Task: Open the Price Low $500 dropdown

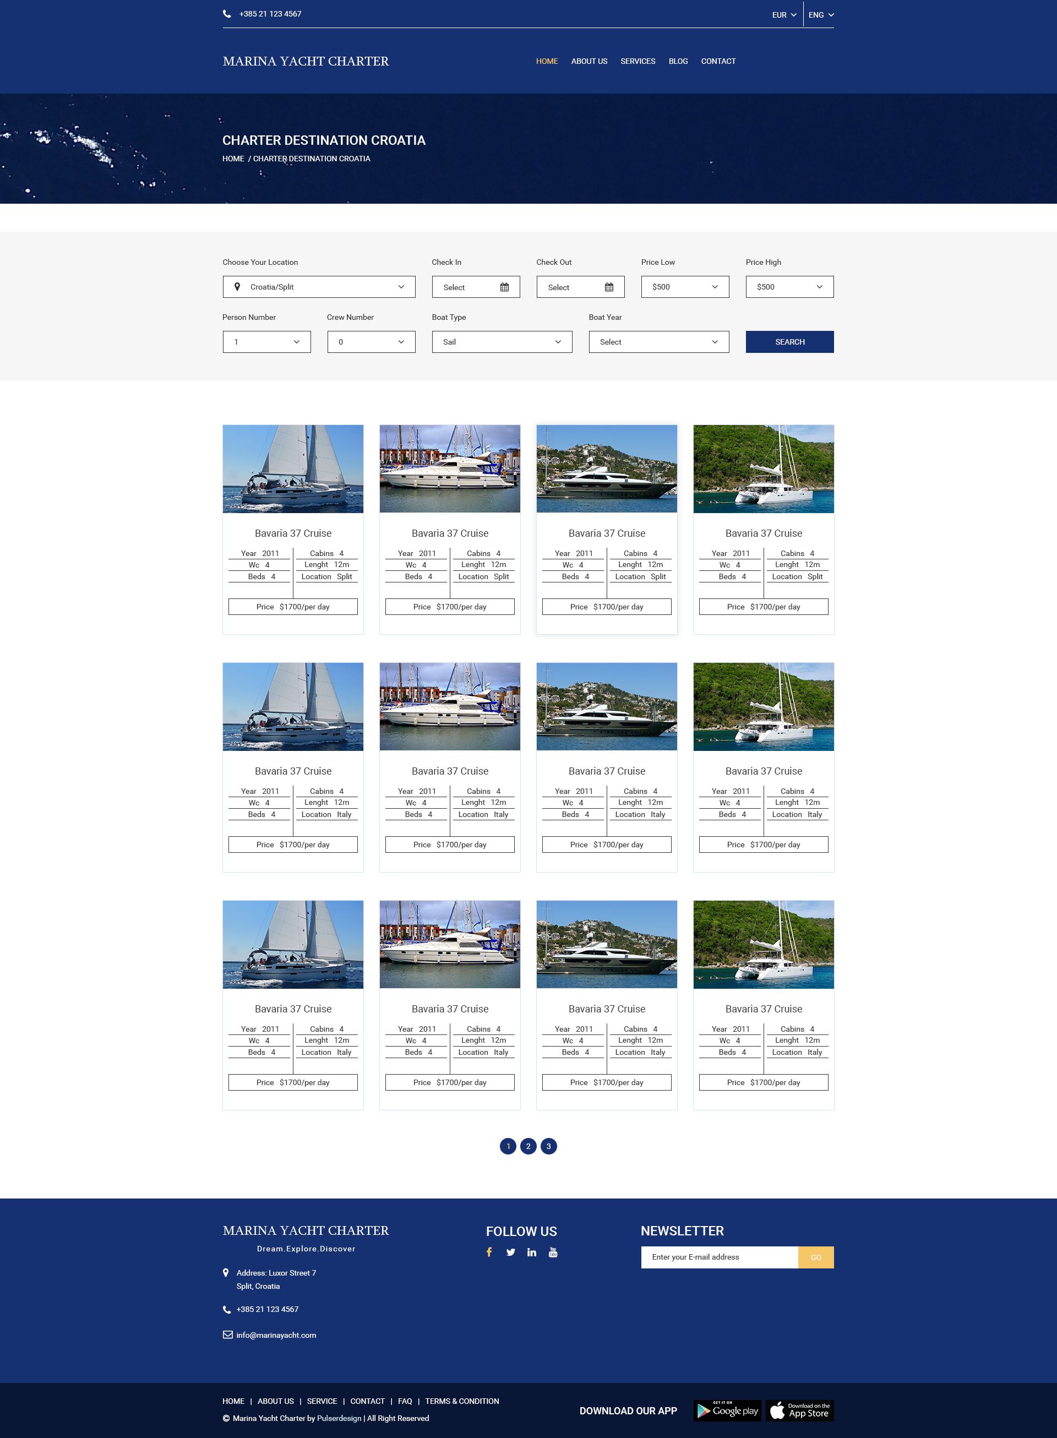Action: click(x=685, y=287)
